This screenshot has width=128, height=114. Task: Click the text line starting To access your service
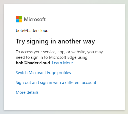[x=59, y=52]
